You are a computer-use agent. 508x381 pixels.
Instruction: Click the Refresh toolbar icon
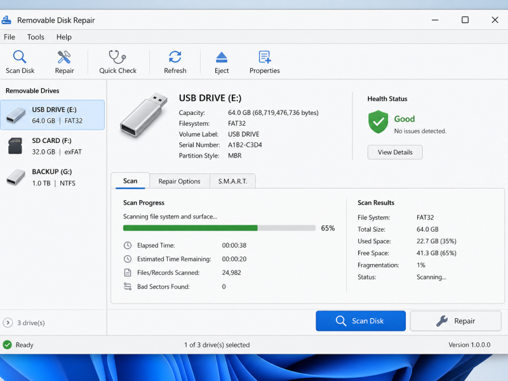point(175,57)
